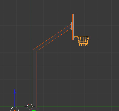The image size is (119, 111).
Task: Click the pole base foot at ground
Action: pos(38,109)
